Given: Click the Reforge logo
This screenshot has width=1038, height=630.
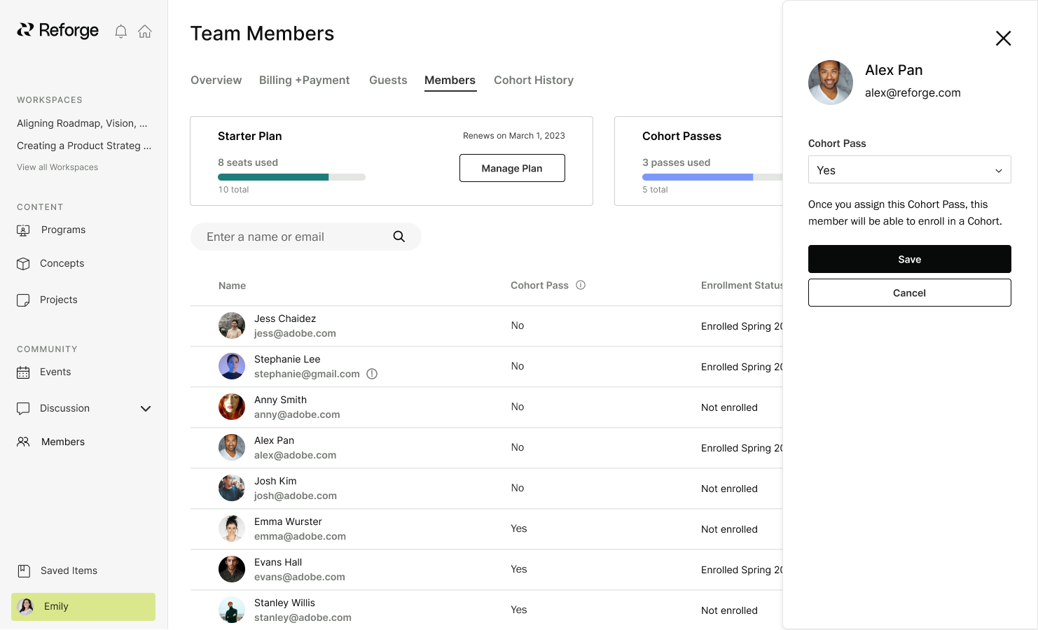Looking at the screenshot, I should click(57, 30).
